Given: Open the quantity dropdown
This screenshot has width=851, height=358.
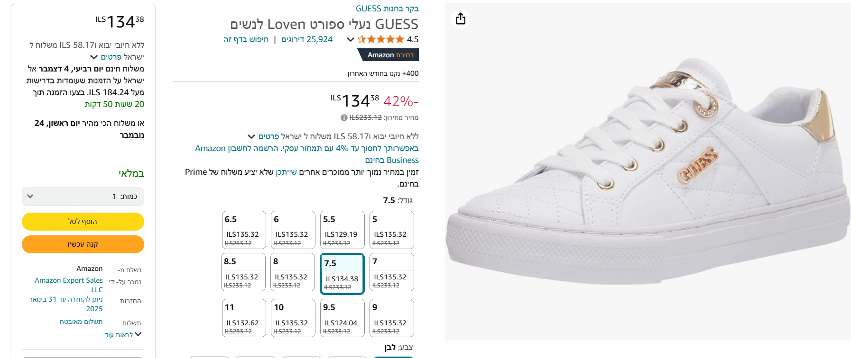Looking at the screenshot, I should point(83,197).
